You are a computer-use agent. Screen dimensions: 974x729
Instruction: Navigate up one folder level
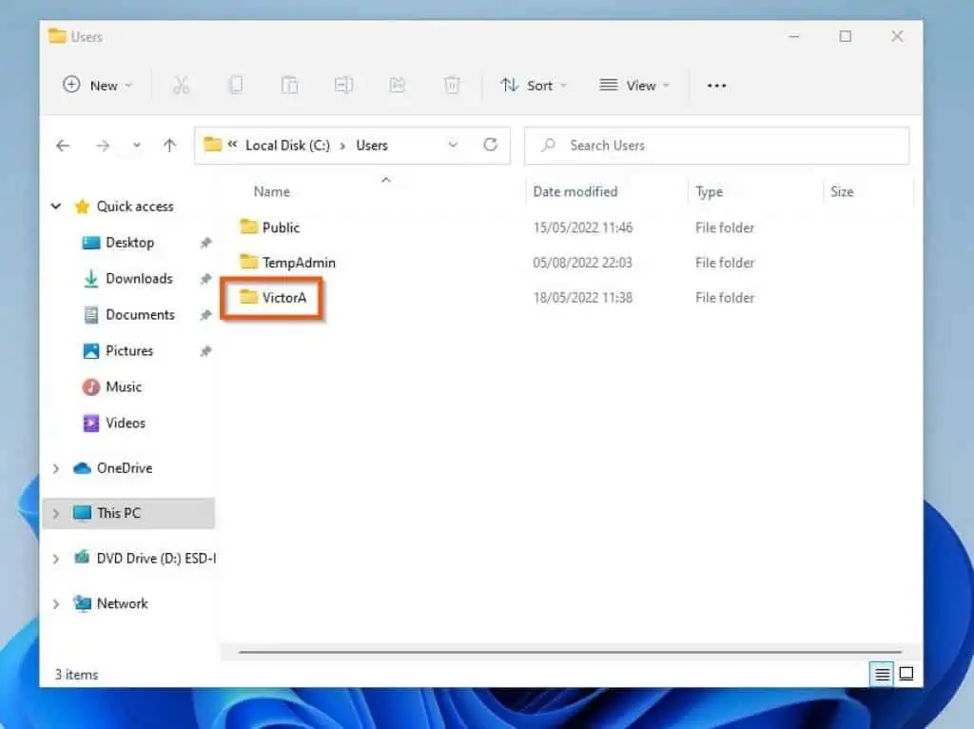coord(170,145)
